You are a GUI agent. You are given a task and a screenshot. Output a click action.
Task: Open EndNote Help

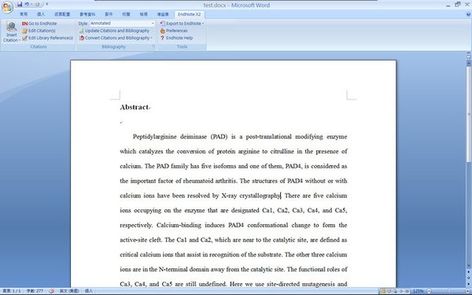(176, 38)
